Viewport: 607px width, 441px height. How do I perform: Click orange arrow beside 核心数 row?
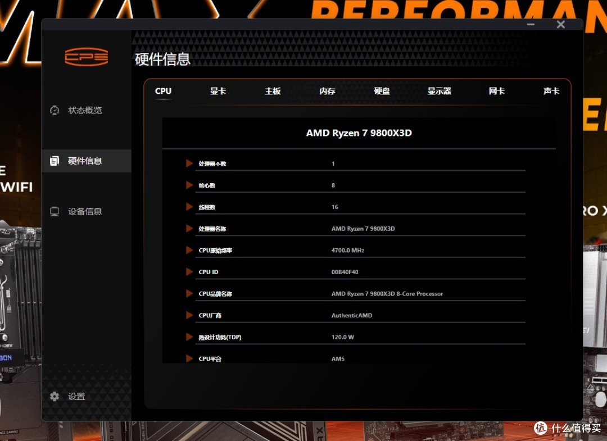(x=189, y=185)
